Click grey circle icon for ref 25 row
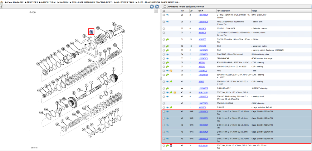 click(164, 15)
